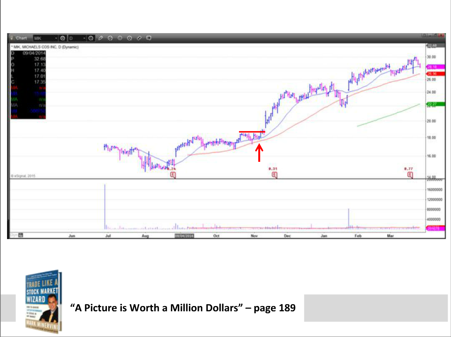Click the Chart window title label
Image resolution: width=451 pixels, height=337 pixels.
point(21,38)
